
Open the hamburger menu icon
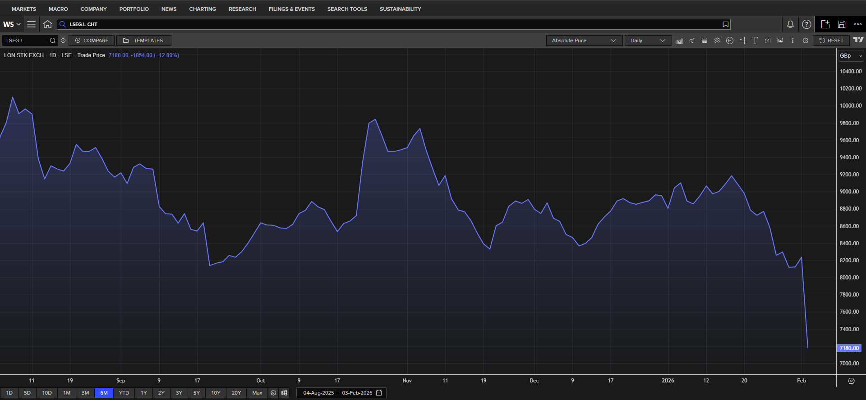coord(31,24)
